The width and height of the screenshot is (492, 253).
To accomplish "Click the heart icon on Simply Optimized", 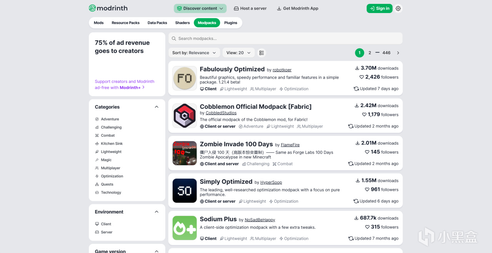I will coord(367,190).
